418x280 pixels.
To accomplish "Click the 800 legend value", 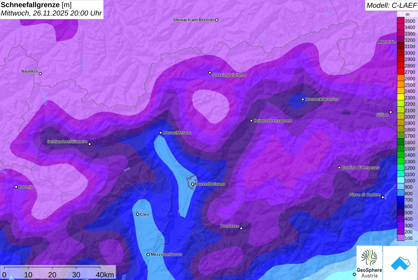I will coord(408,194).
